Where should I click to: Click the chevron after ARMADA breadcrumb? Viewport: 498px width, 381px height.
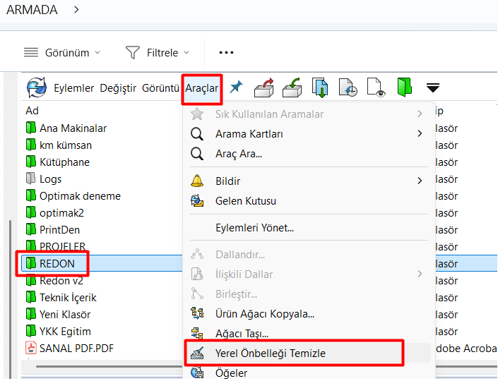76,10
